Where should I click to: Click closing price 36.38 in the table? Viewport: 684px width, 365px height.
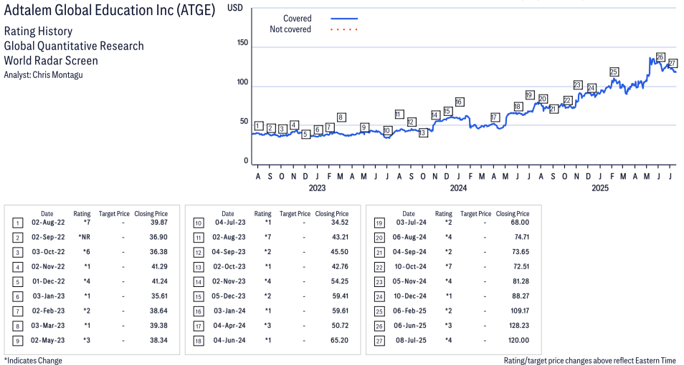pos(158,252)
